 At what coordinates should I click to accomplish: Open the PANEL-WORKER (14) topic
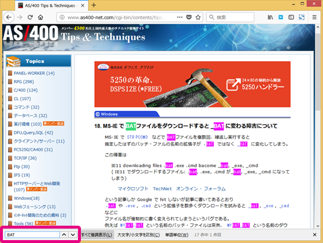click(34, 73)
